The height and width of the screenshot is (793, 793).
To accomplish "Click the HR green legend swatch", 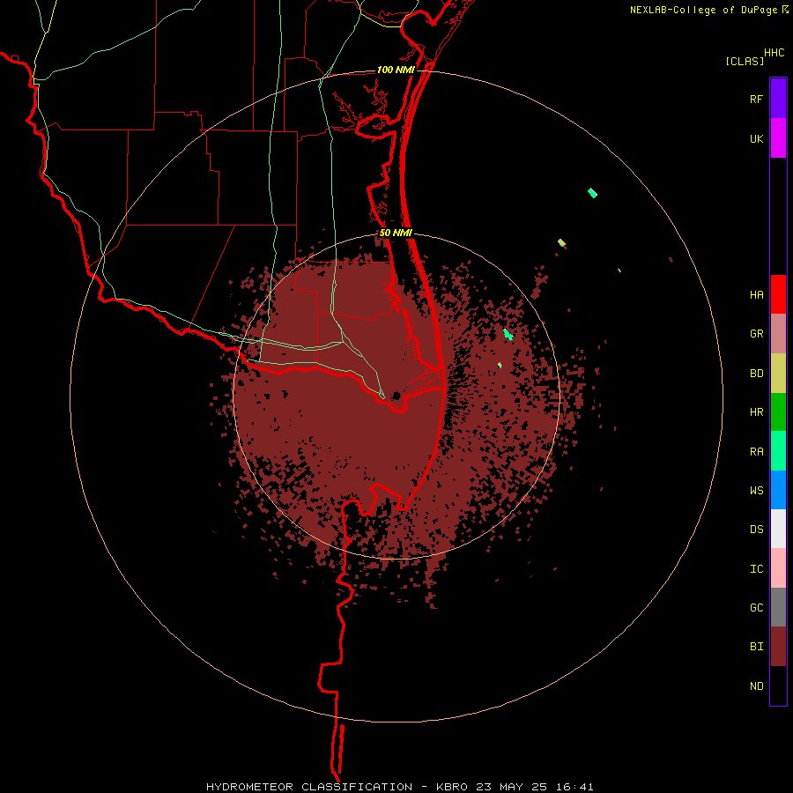I will click(778, 412).
